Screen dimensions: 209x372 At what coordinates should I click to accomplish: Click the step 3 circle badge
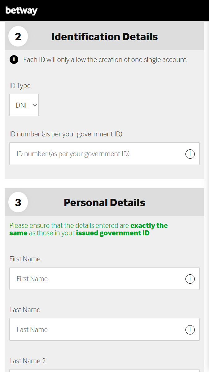click(18, 202)
